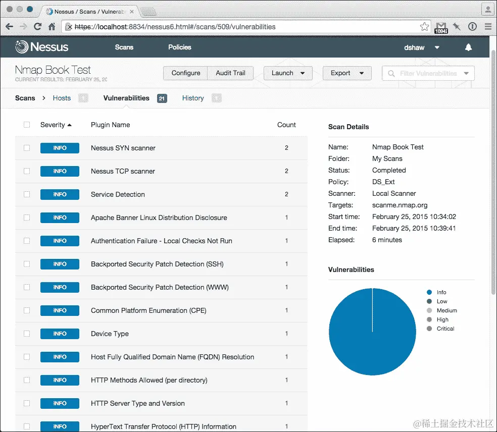
Task: Switch to the Hosts tab
Action: 62,98
